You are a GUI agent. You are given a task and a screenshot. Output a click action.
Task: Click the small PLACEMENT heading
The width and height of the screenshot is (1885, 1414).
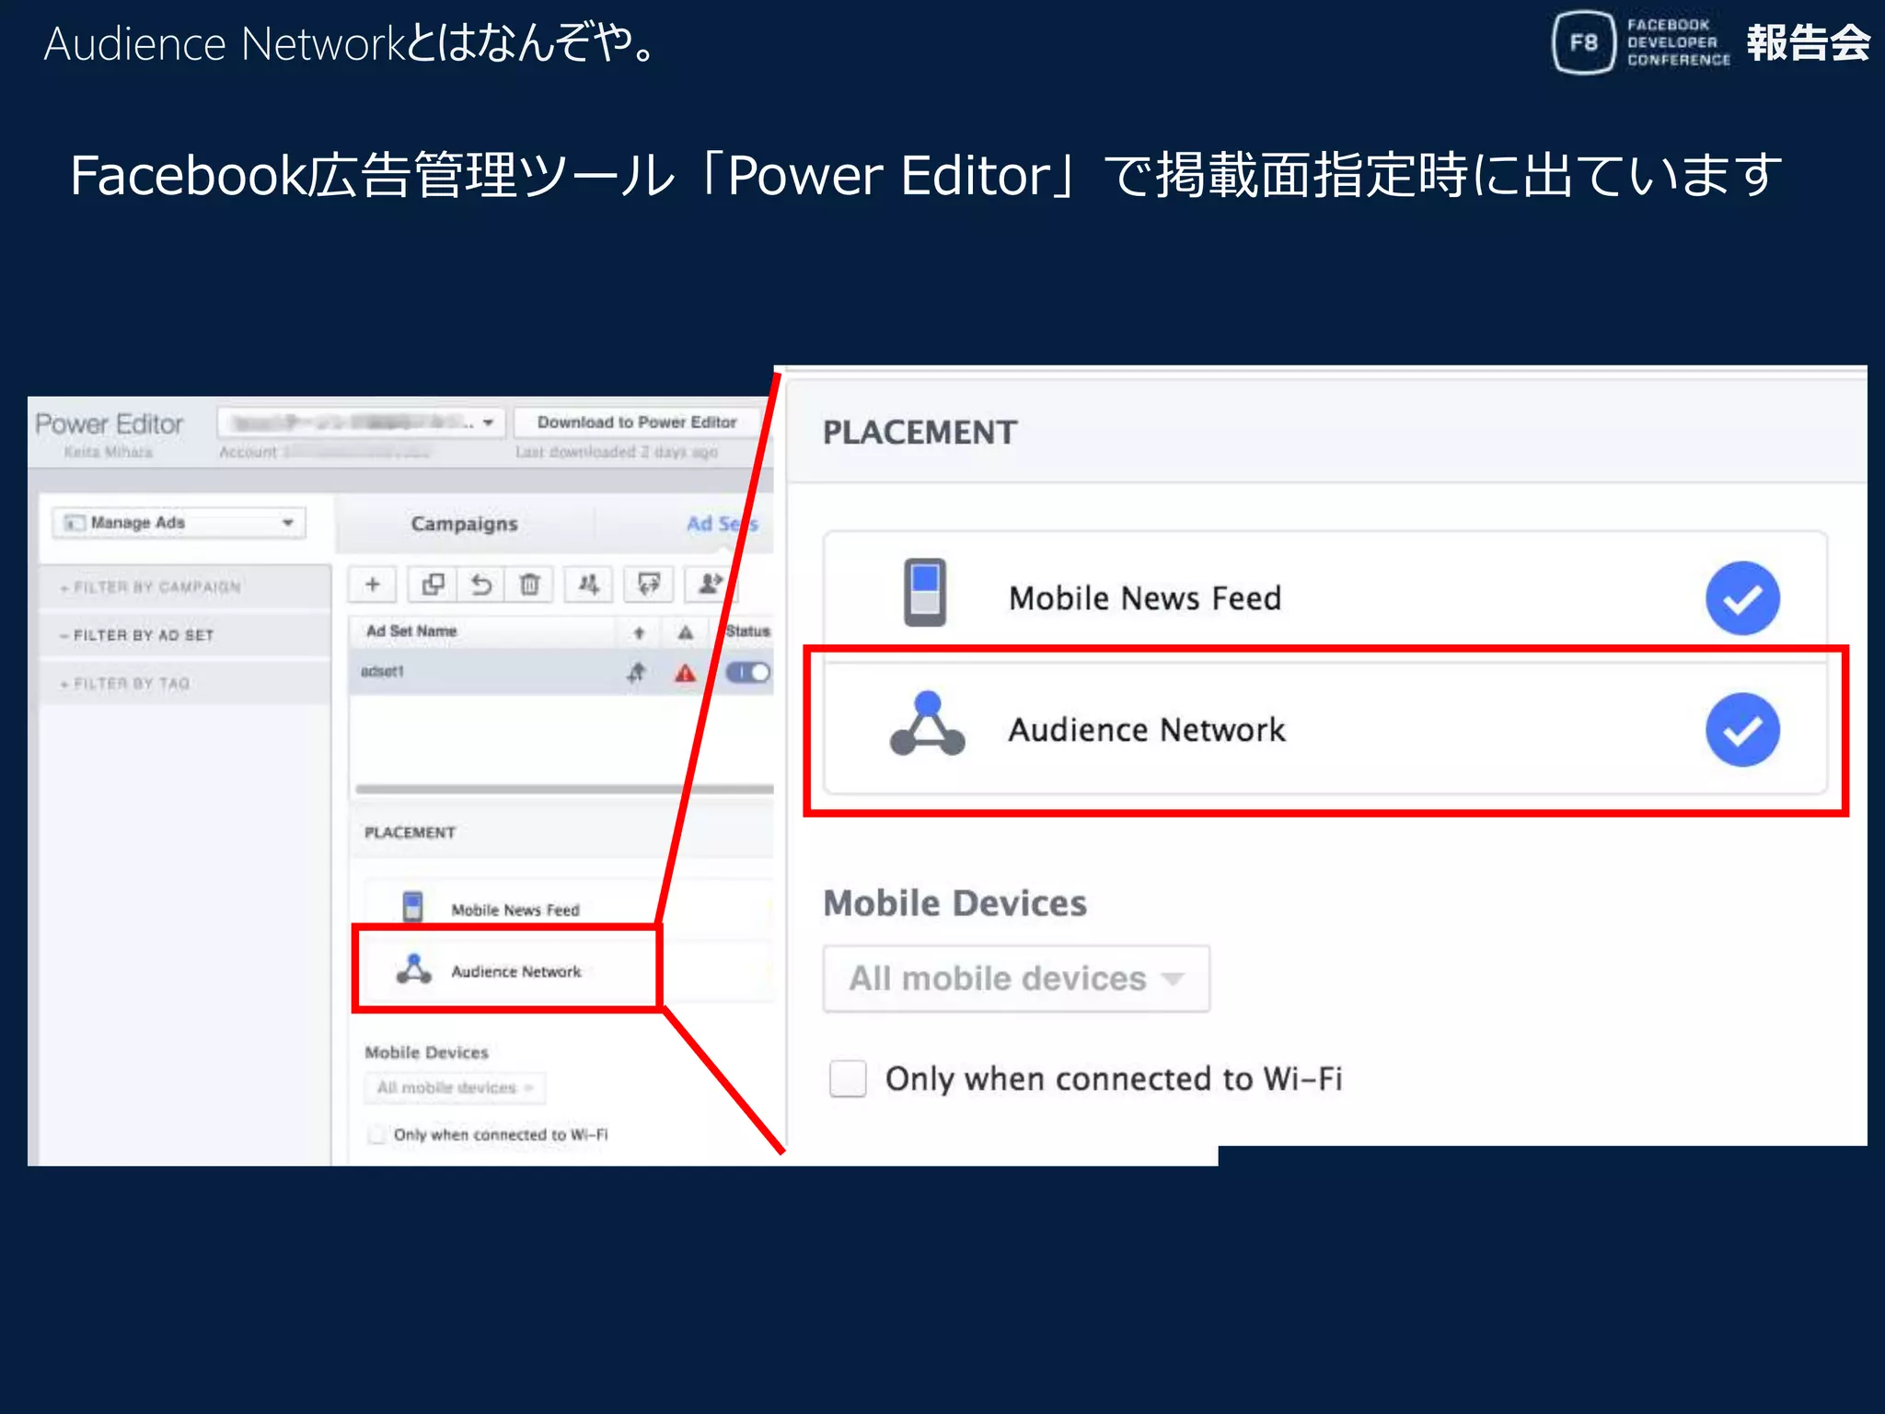410,833
